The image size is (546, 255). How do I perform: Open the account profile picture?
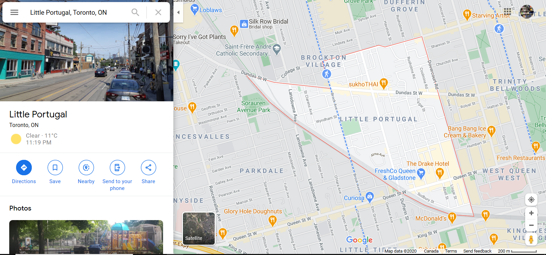[527, 12]
